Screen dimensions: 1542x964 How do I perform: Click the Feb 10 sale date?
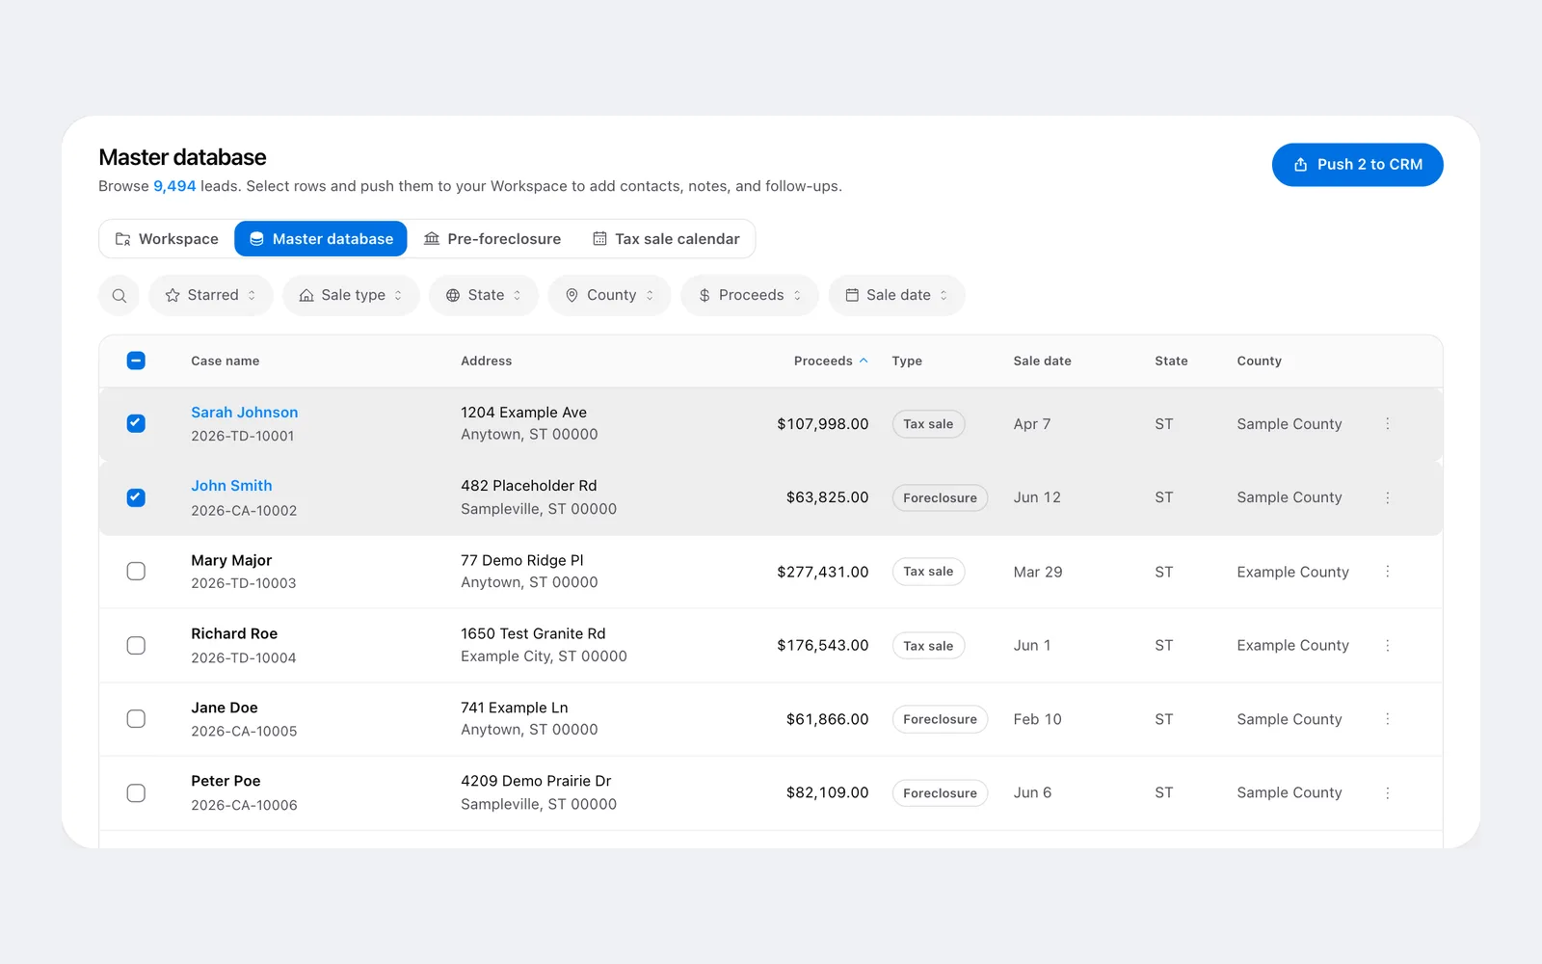pyautogui.click(x=1037, y=719)
